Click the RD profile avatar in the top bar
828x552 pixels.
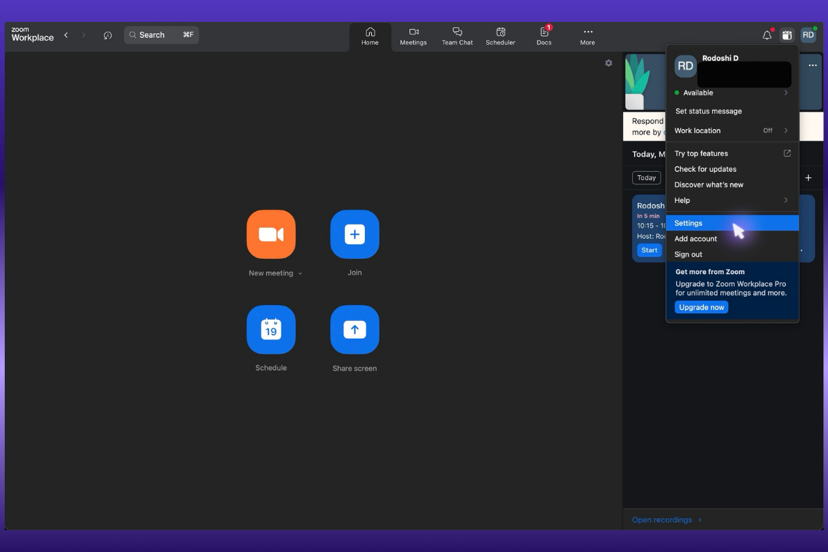click(808, 35)
